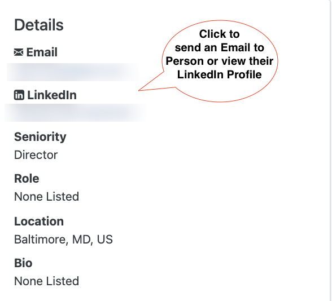Click the Bio field label
The image size is (332, 301).
[23, 263]
